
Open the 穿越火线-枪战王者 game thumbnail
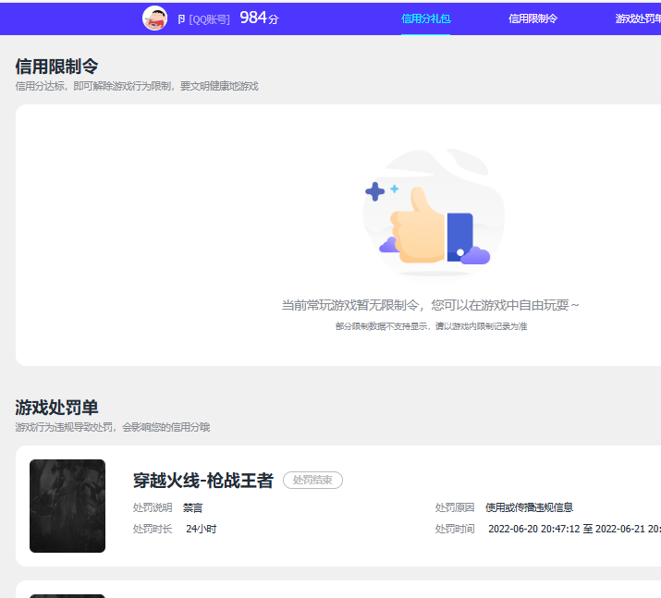67,506
